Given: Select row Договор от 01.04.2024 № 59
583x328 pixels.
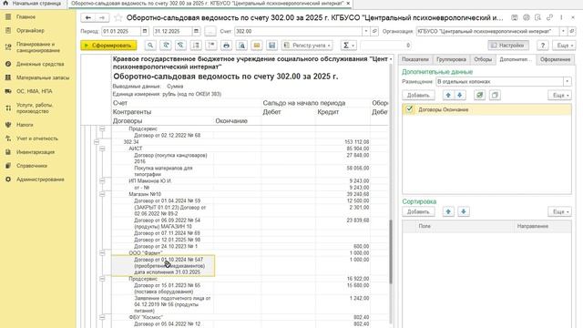Looking at the screenshot, I should [167, 200].
